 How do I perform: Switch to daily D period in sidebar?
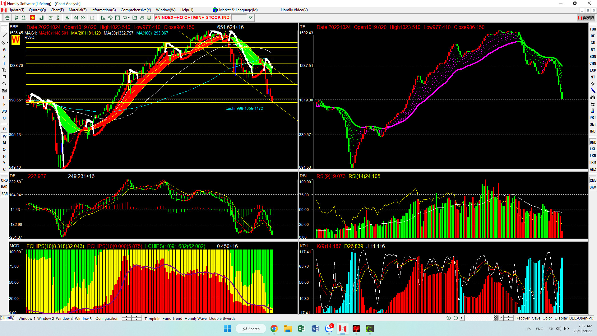4,129
